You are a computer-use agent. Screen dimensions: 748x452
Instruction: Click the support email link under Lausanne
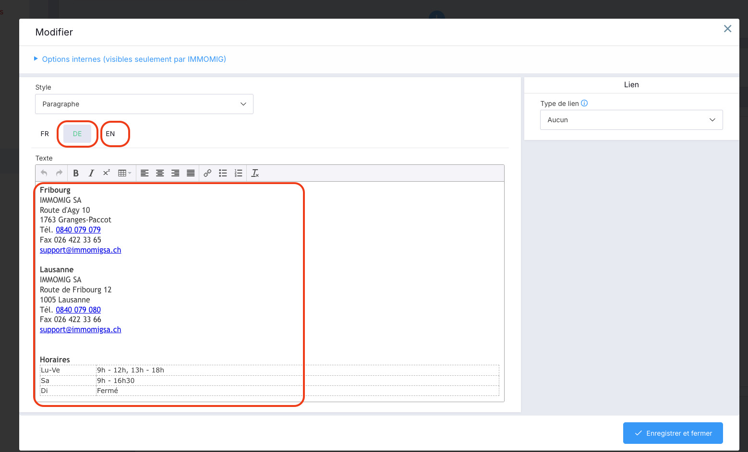(81, 329)
